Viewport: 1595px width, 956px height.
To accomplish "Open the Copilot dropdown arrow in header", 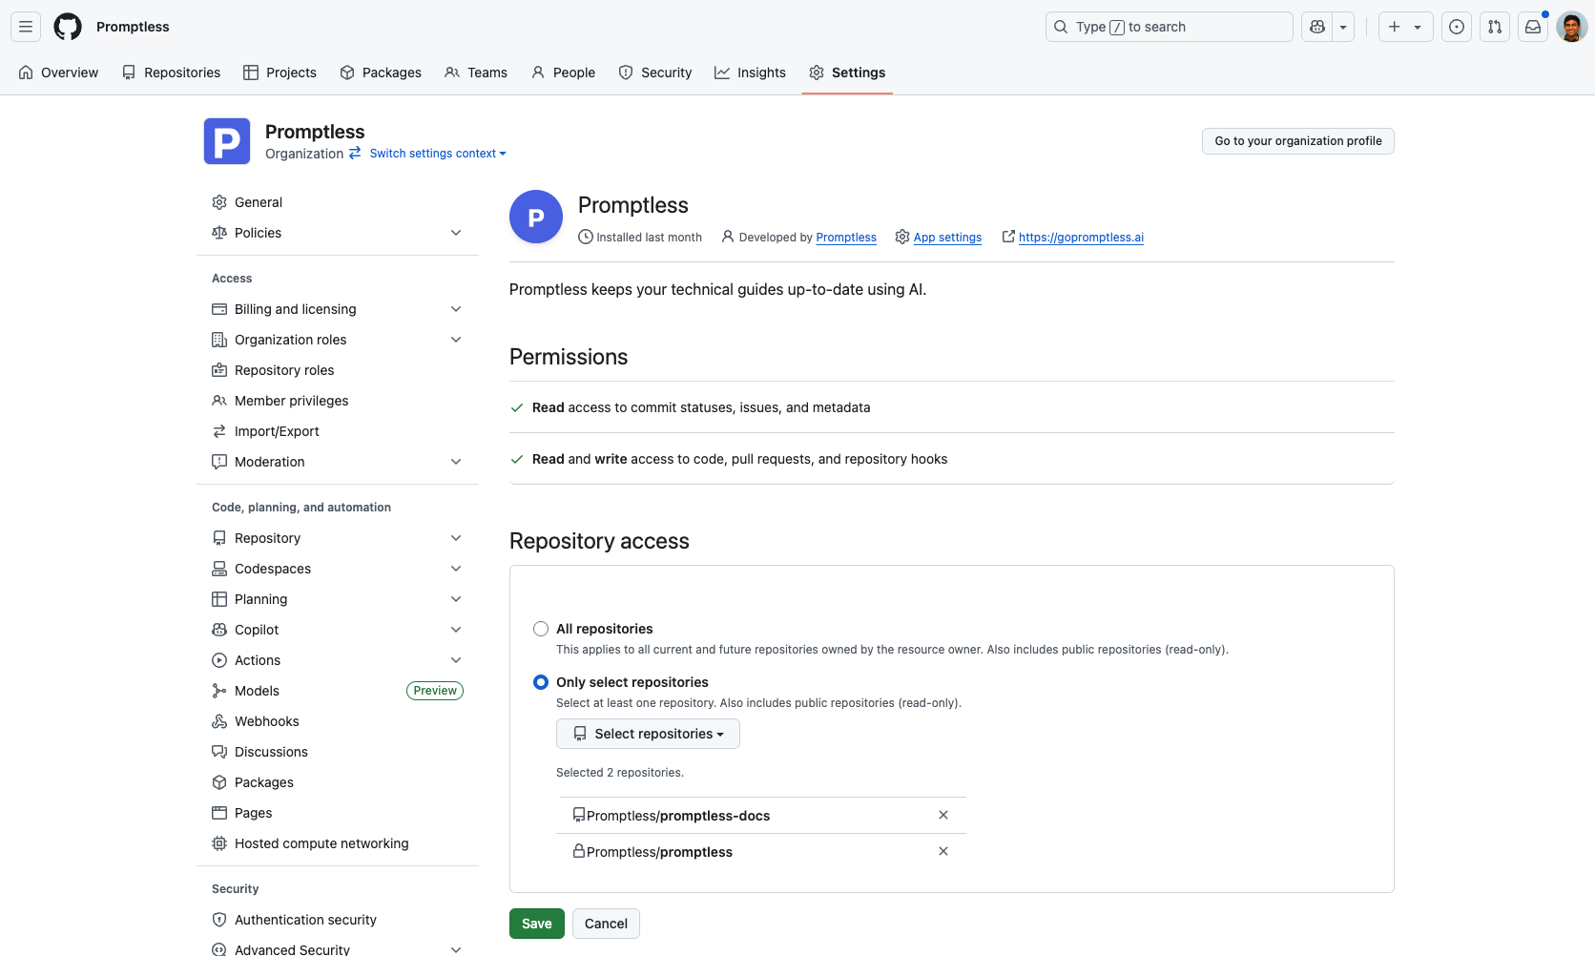I will point(1343,27).
